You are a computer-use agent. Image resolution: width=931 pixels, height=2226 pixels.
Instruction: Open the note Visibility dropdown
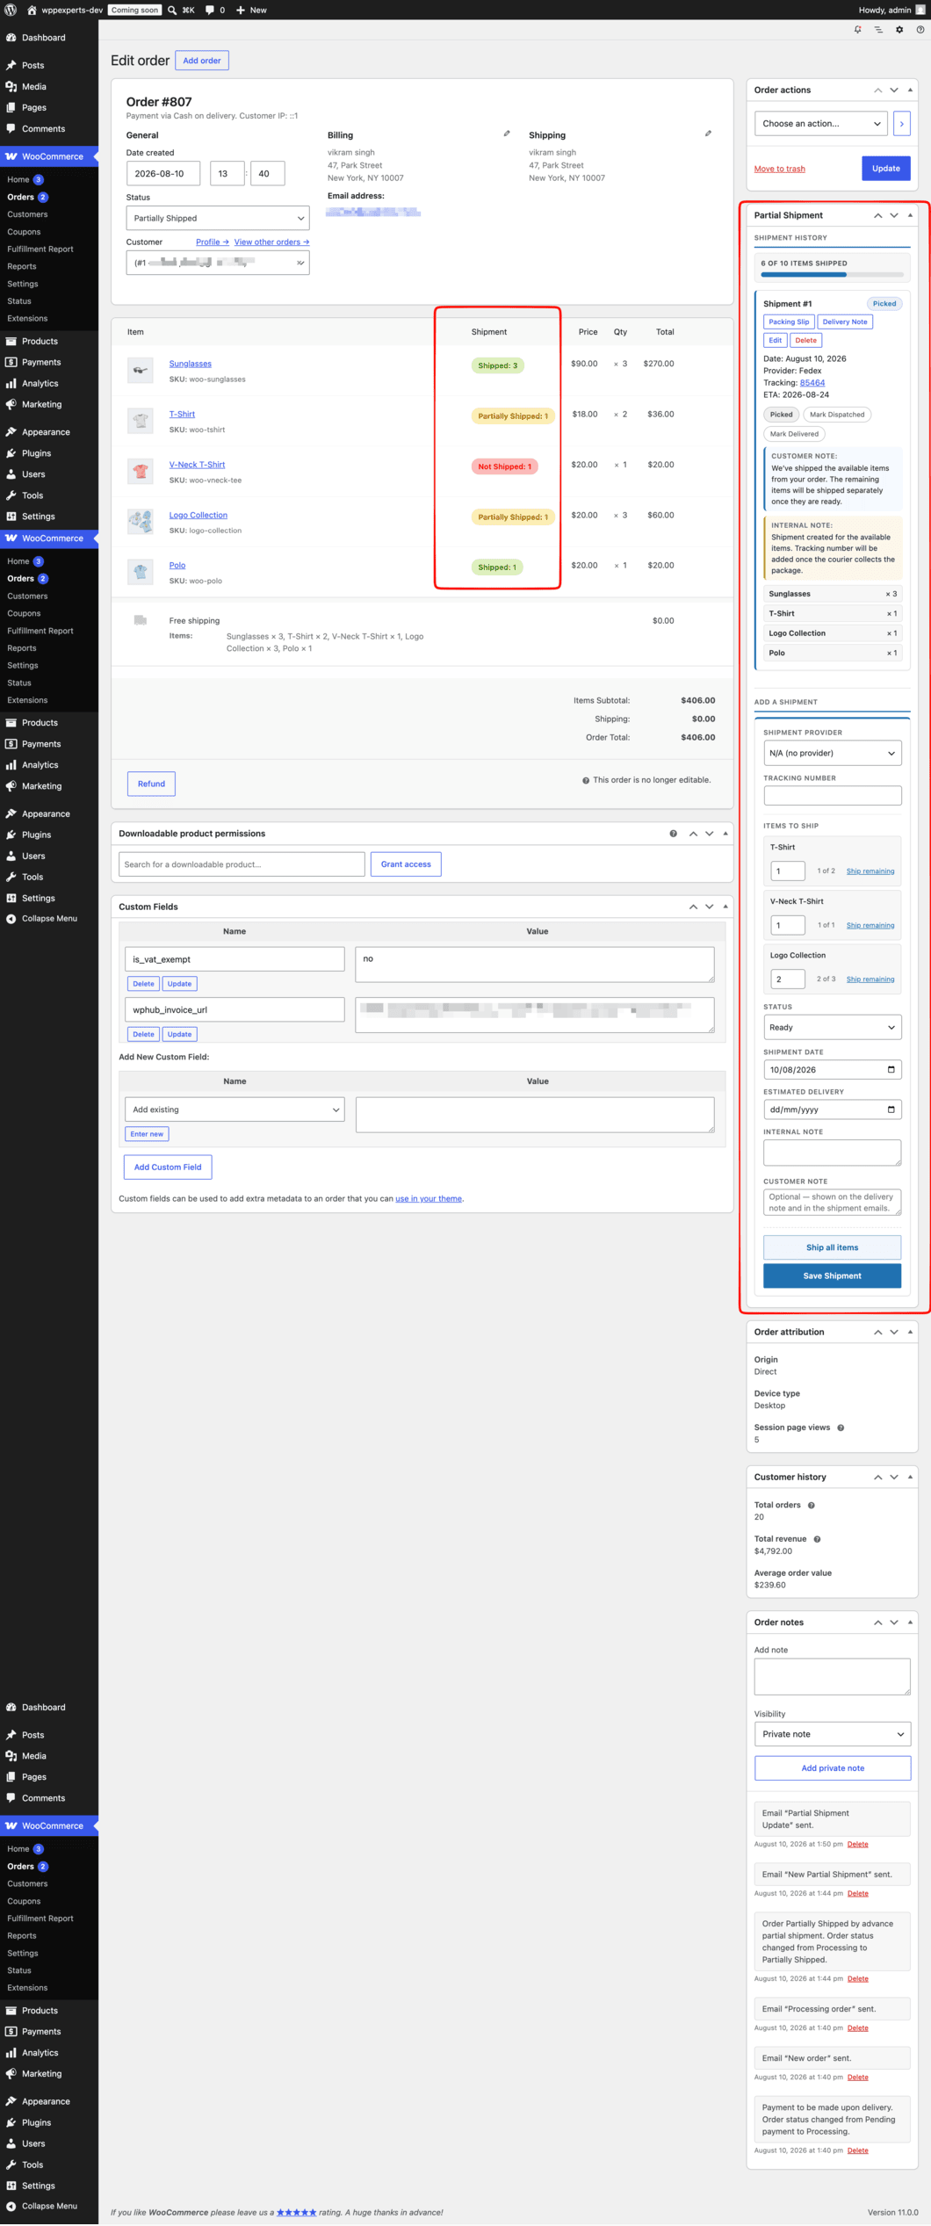click(x=833, y=1734)
